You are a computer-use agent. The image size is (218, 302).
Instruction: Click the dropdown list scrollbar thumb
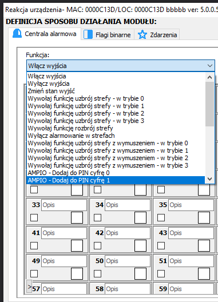(x=209, y=104)
